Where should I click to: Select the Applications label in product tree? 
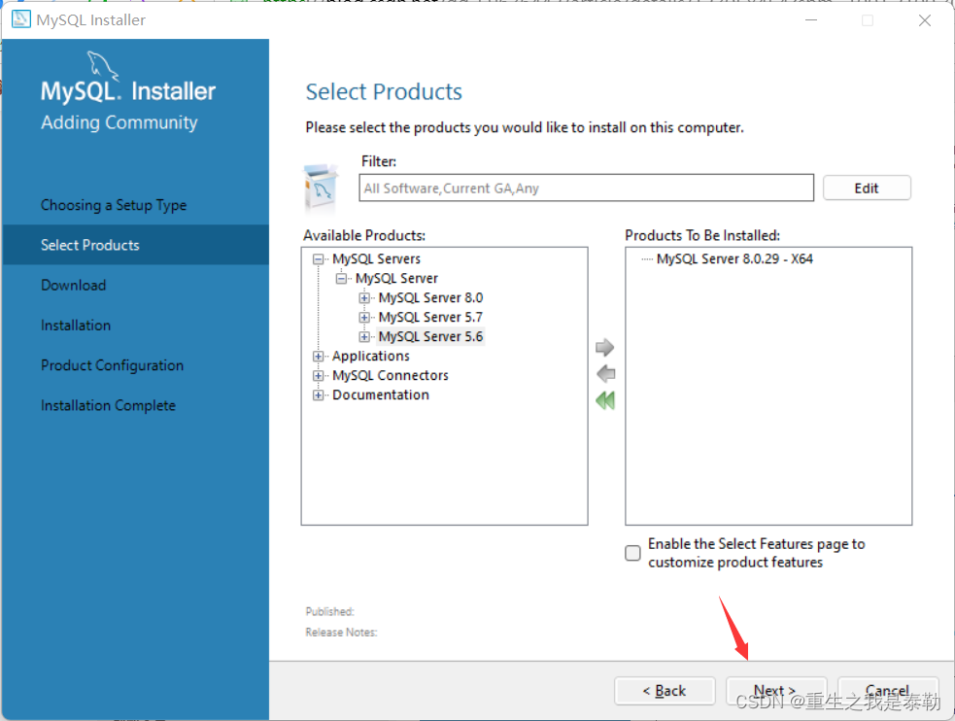click(x=371, y=357)
